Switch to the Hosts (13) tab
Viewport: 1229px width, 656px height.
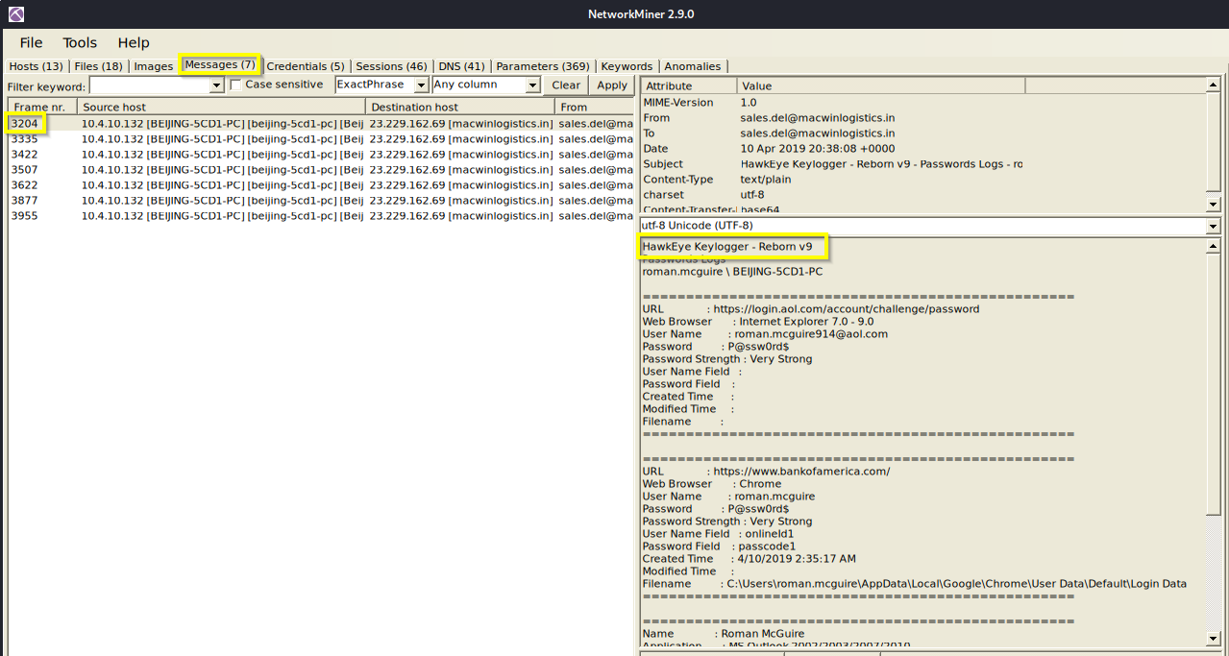(36, 66)
